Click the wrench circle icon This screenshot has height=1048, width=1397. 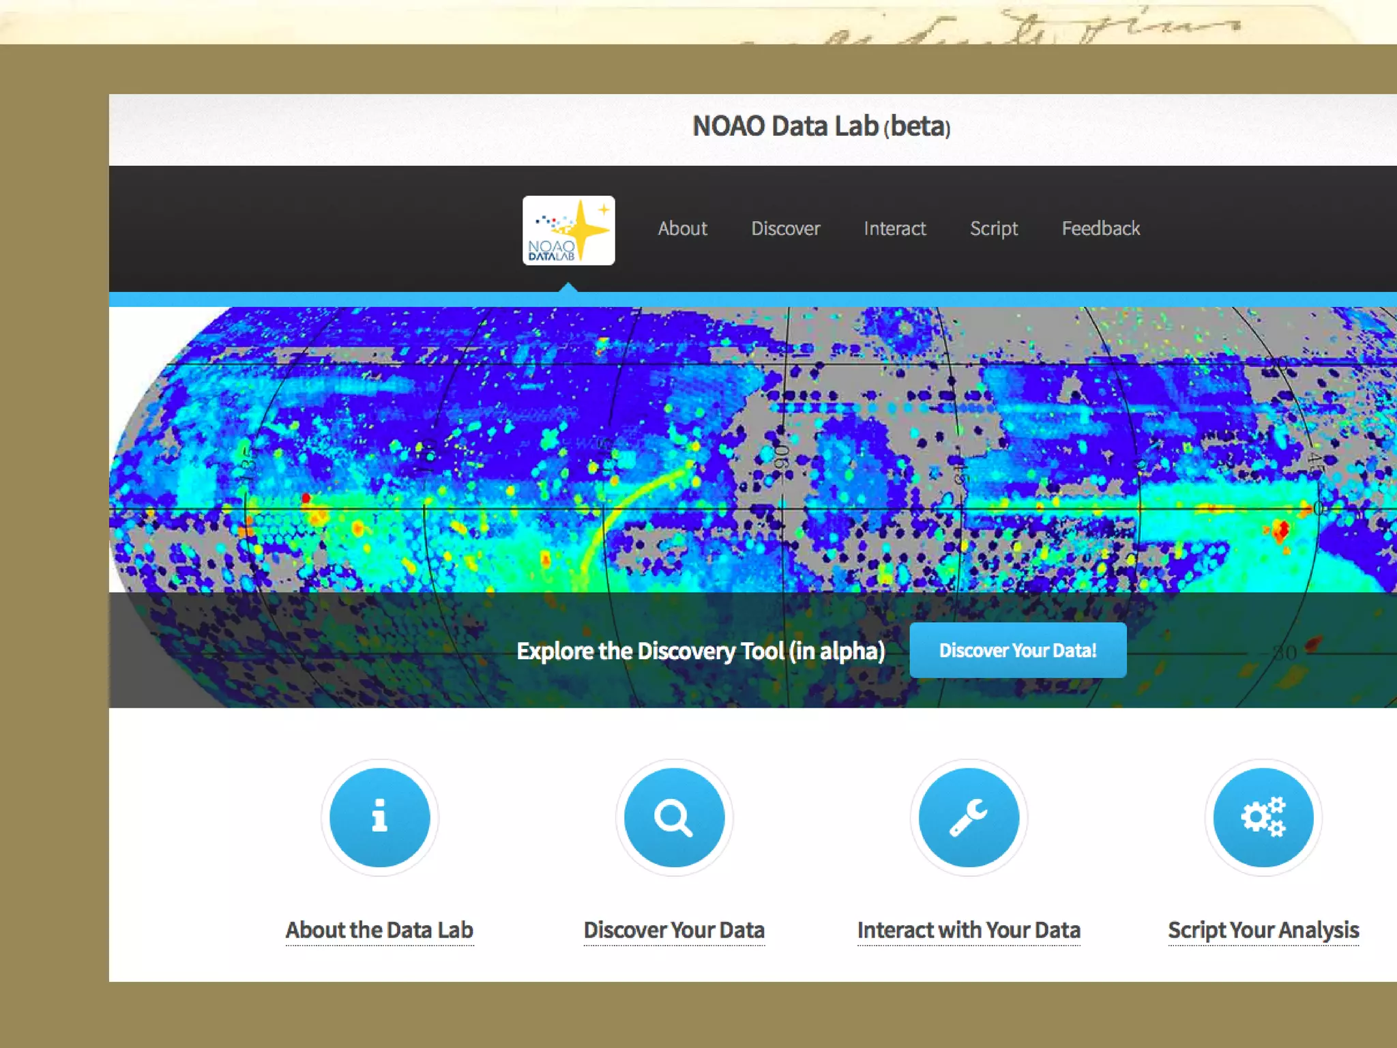[969, 817]
